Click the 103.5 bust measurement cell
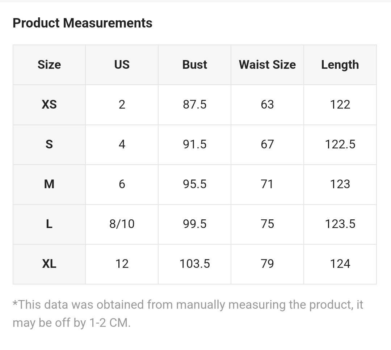This screenshot has height=350, width=391. (x=195, y=264)
